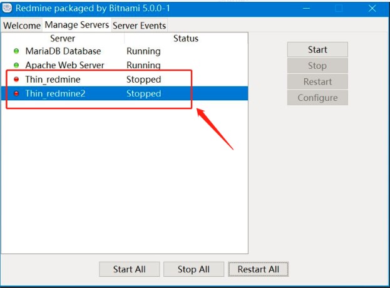The height and width of the screenshot is (288, 390).
Task: Minimize the Redmine manager window
Action: [307, 9]
